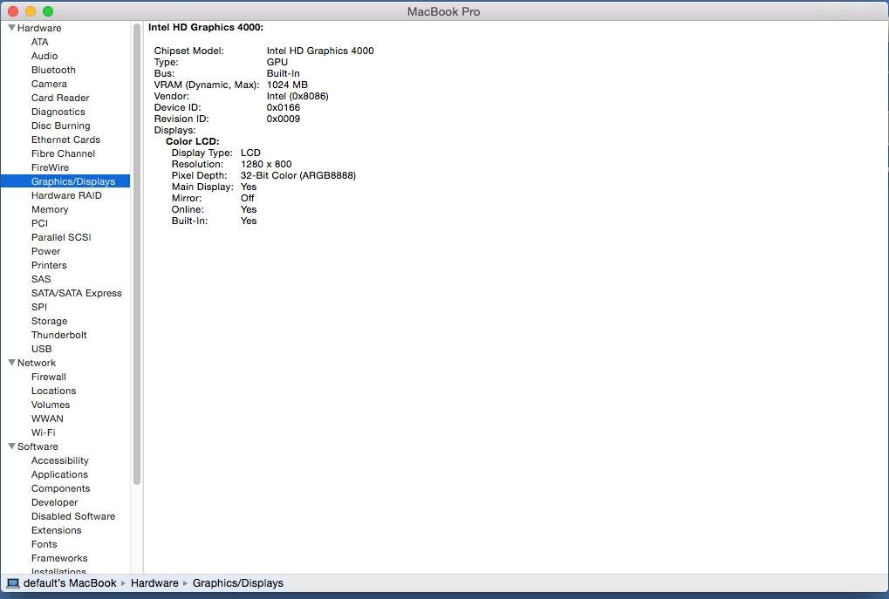Screen dimensions: 889x599
Task: Select Memory in the sidebar
Action: (50, 209)
